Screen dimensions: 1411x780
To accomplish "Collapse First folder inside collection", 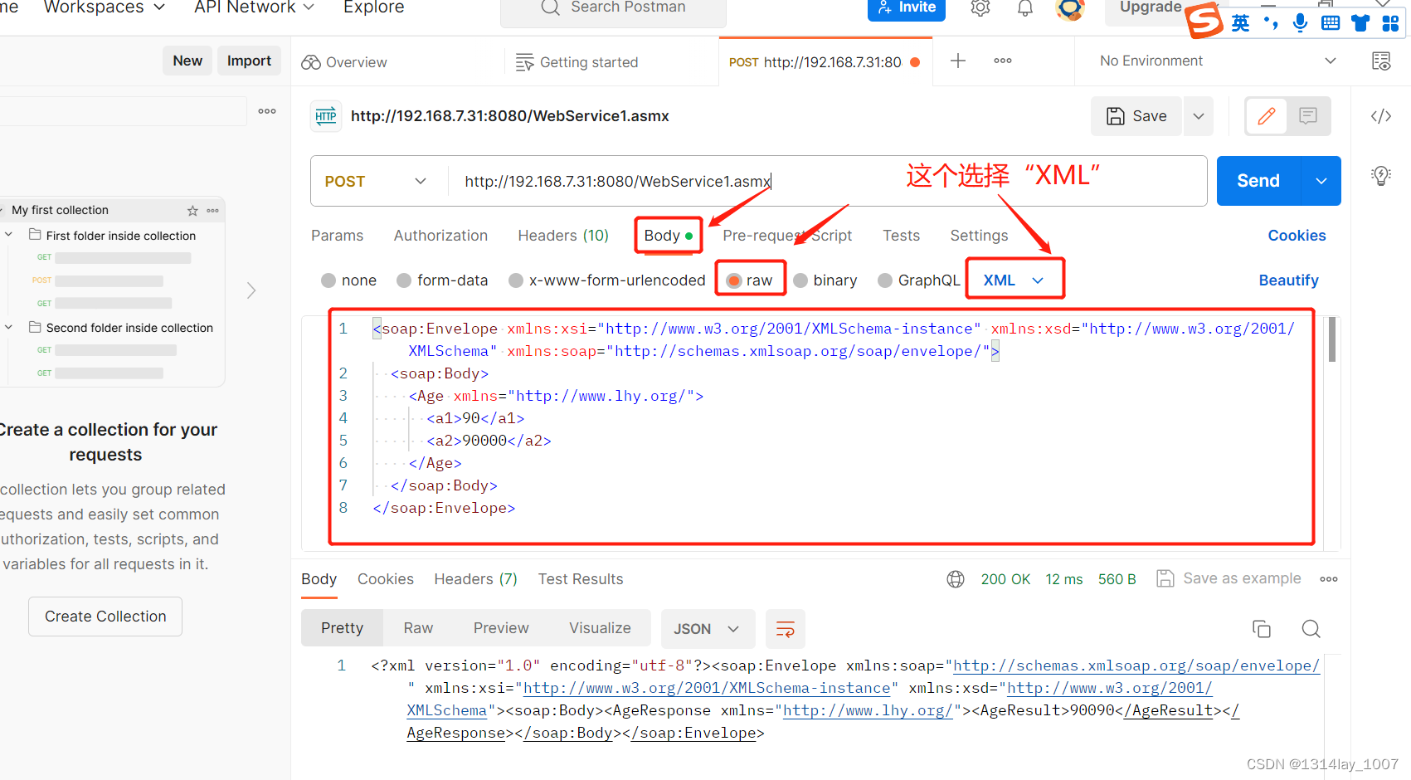I will pos(8,235).
